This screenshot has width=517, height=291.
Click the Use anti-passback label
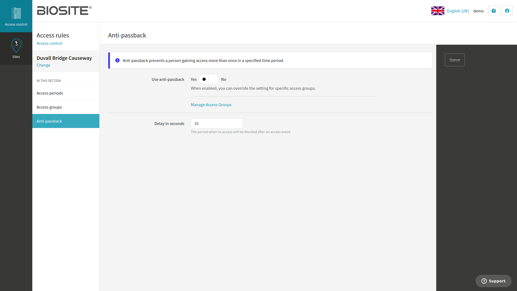tap(168, 79)
